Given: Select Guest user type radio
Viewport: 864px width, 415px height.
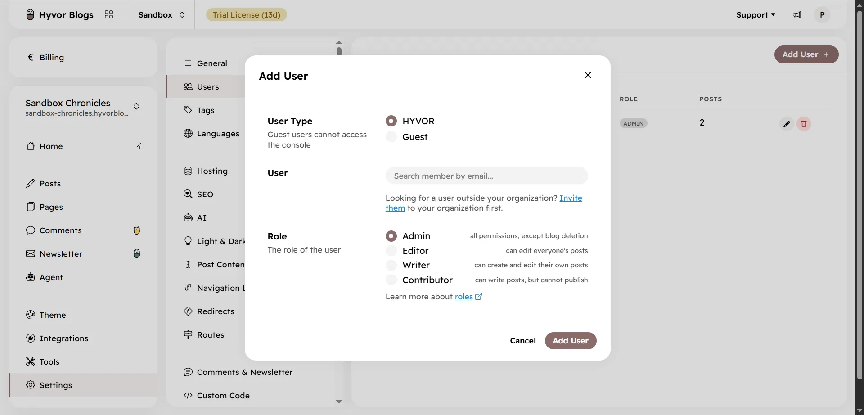Looking at the screenshot, I should 391,136.
